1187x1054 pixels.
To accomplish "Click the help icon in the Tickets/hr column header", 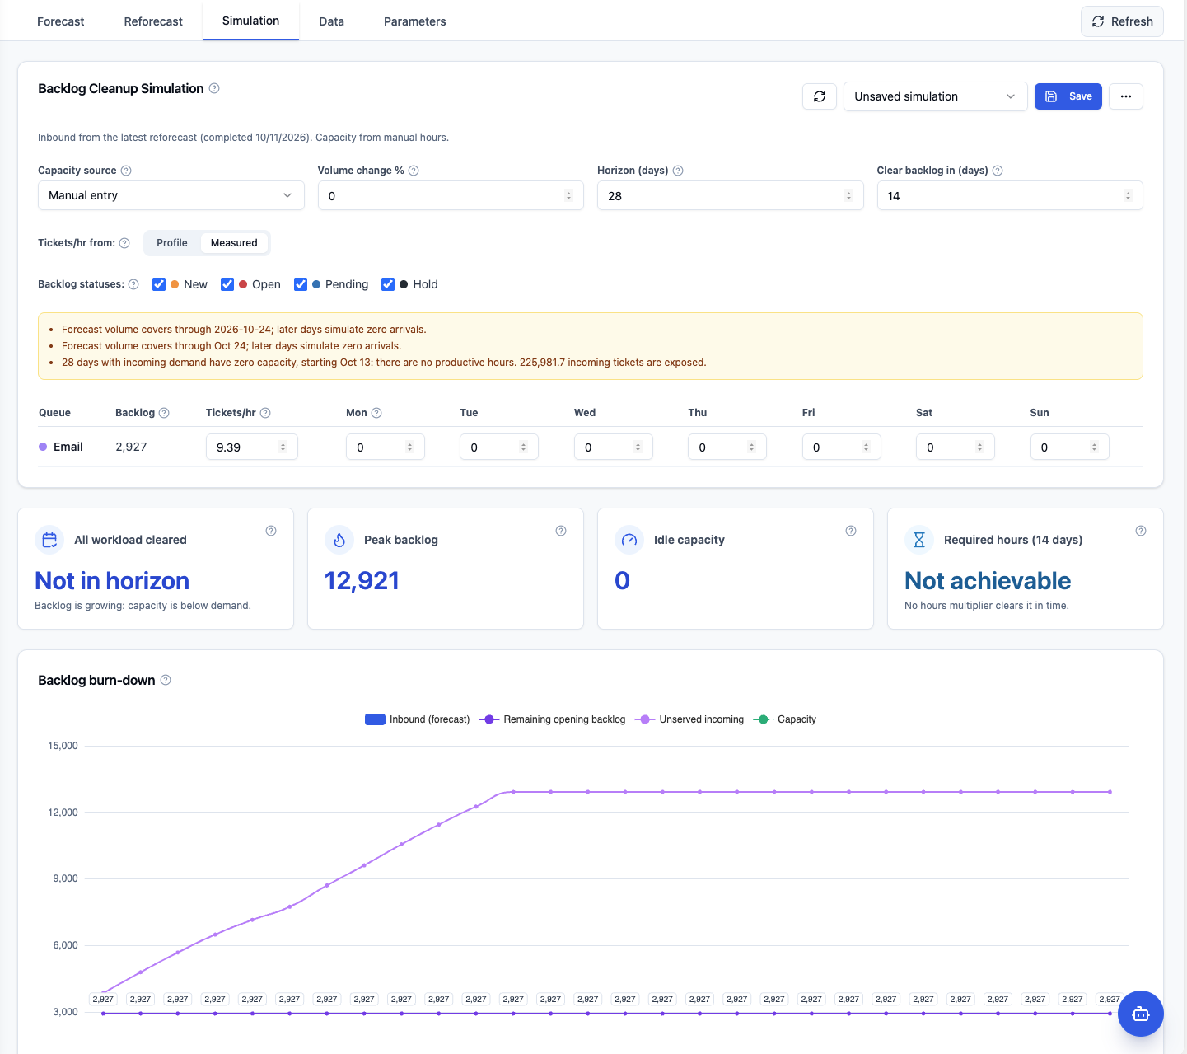I will (x=265, y=413).
